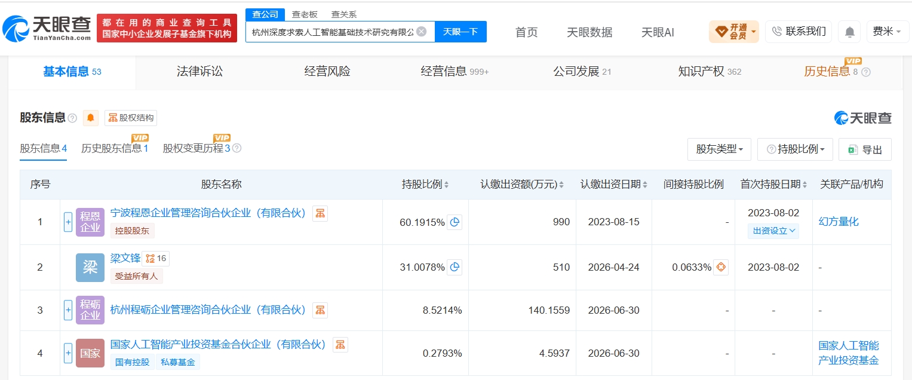Expand row 3 杭州程砺 with plus button
912x380 pixels.
(68, 310)
